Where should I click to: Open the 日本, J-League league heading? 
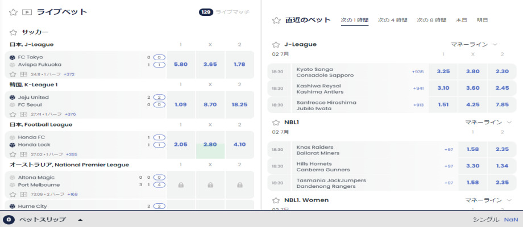[31, 45]
